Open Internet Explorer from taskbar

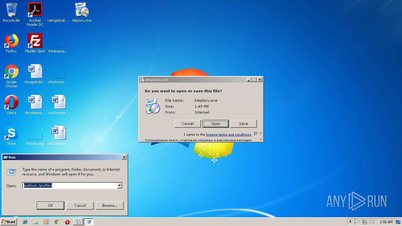click(25, 222)
